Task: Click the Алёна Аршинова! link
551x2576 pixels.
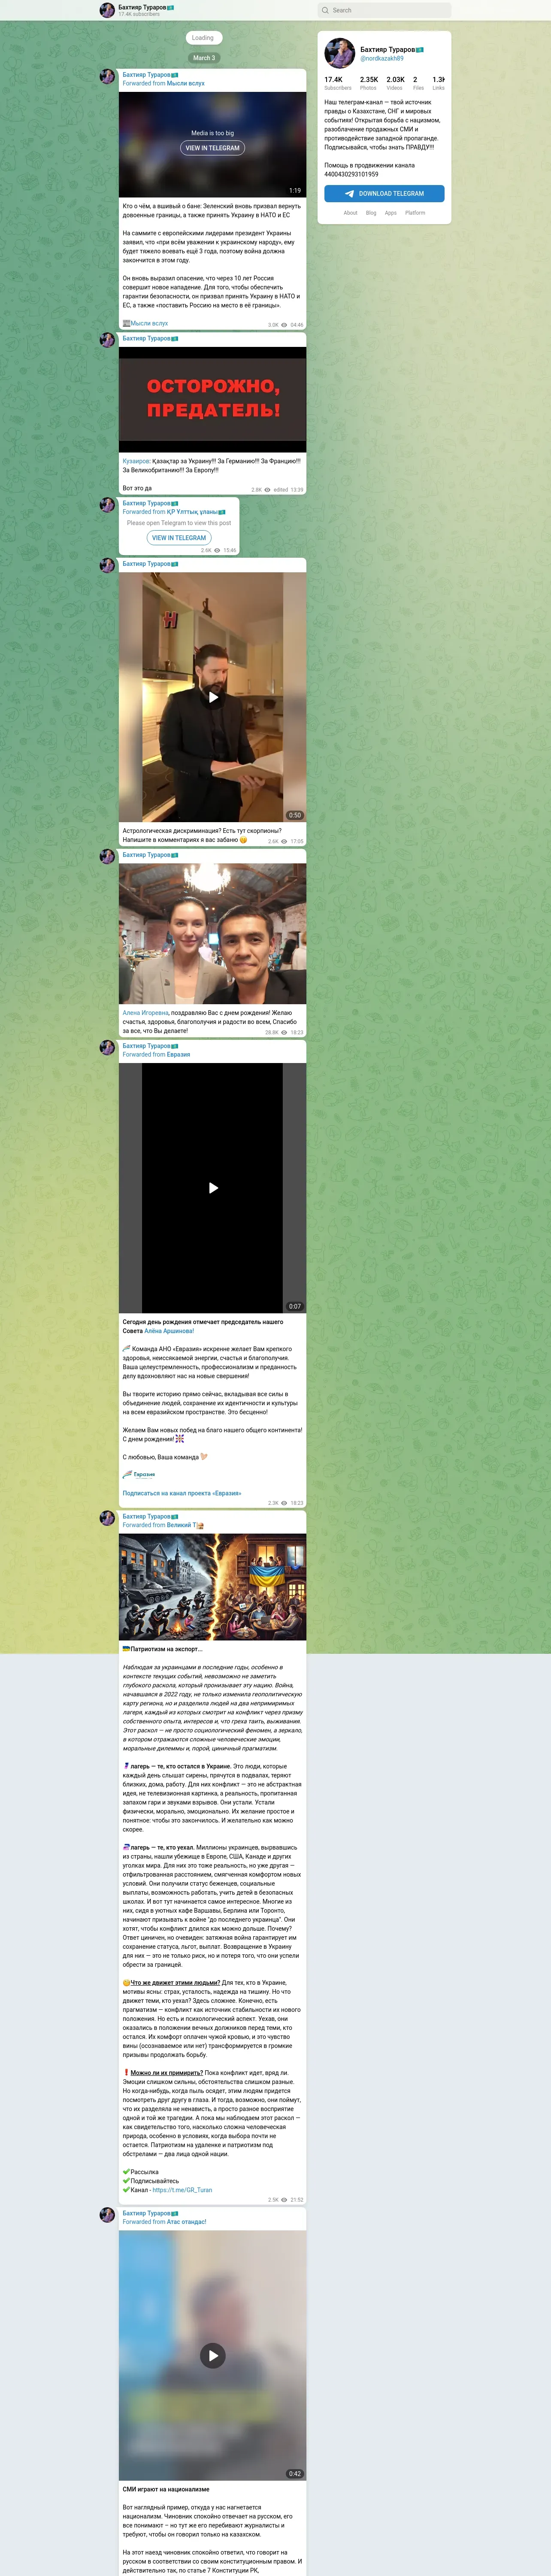Action: [169, 1330]
